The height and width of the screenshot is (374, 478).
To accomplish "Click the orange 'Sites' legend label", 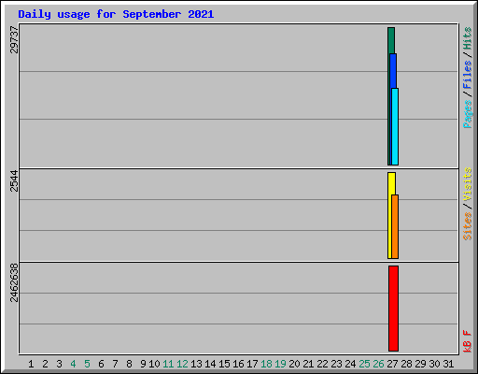I will point(467,226).
